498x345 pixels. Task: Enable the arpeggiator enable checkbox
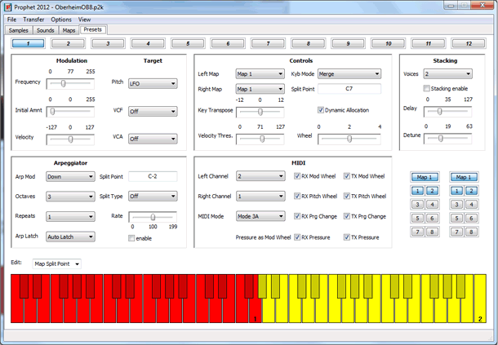(x=132, y=237)
